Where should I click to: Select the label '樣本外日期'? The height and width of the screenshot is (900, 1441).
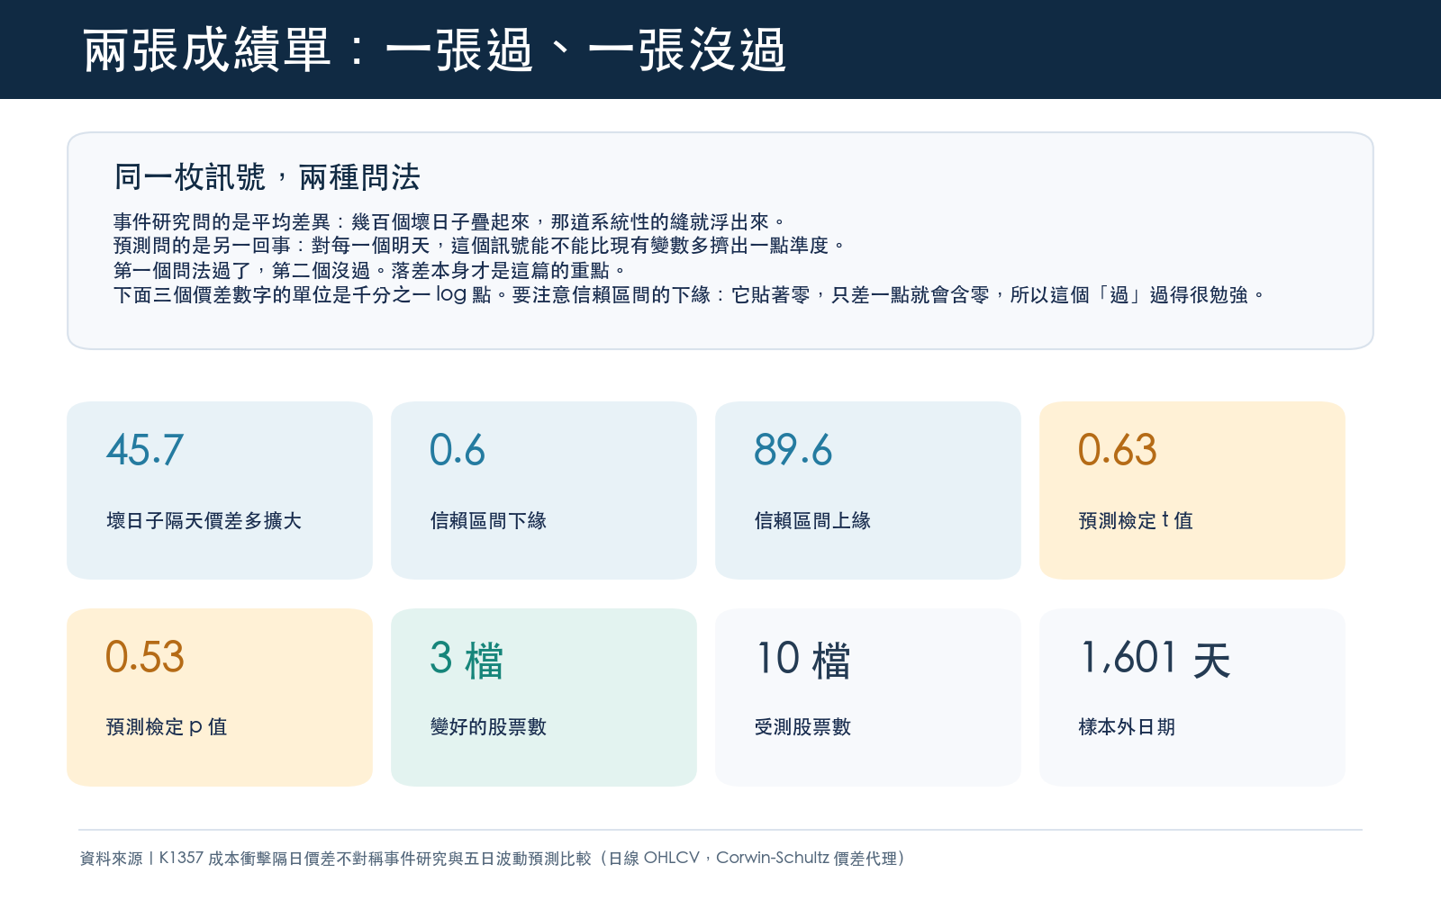pos(1127,726)
